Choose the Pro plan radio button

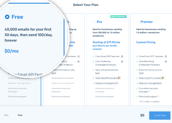click(x=94, y=22)
